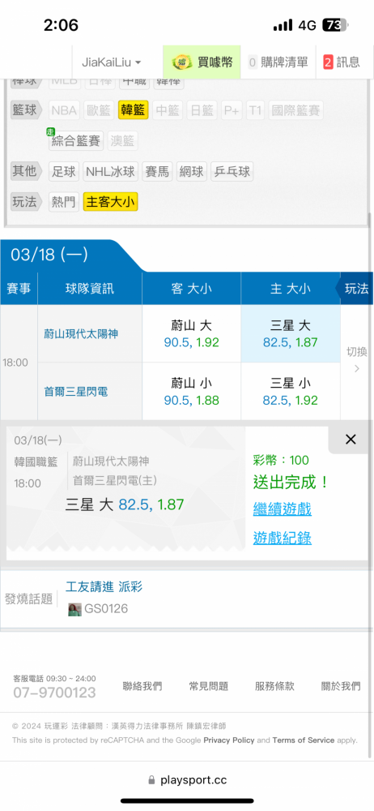Click the 籃球 category label
This screenshot has width=374, height=811.
coord(27,110)
